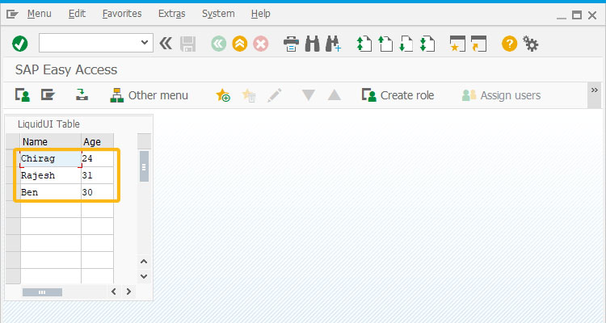Image resolution: width=606 pixels, height=323 pixels.
Task: Go to the Next Page icon
Action: click(x=406, y=44)
